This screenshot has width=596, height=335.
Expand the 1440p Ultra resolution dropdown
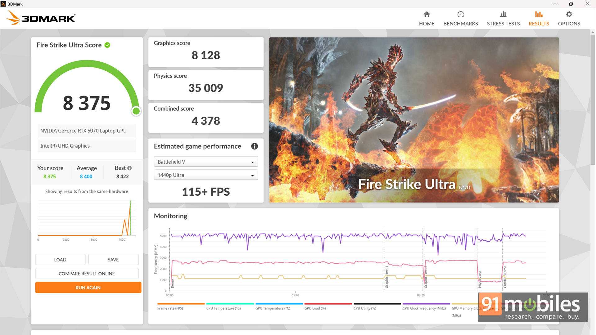(206, 175)
